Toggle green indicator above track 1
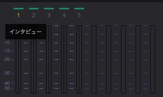The height and width of the screenshot is (97, 163). (x=19, y=8)
